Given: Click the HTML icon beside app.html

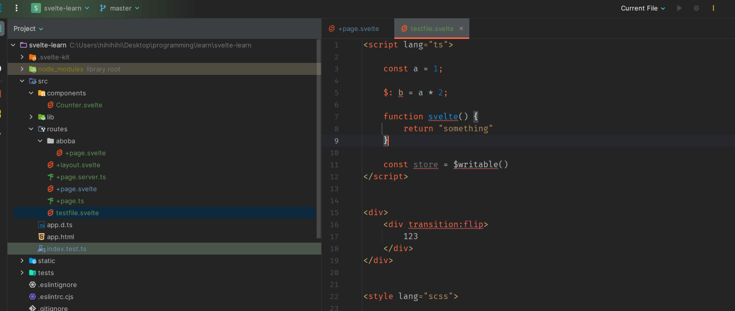Looking at the screenshot, I should (x=42, y=237).
